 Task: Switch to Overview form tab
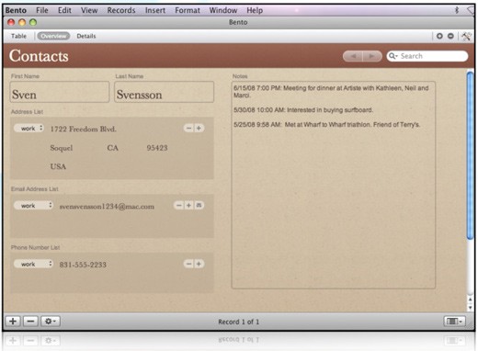[53, 36]
